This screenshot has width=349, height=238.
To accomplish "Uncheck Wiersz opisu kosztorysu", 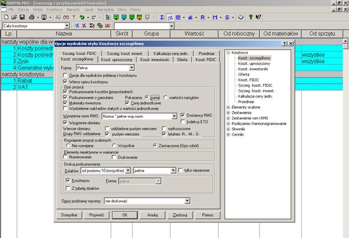I will [65, 81].
